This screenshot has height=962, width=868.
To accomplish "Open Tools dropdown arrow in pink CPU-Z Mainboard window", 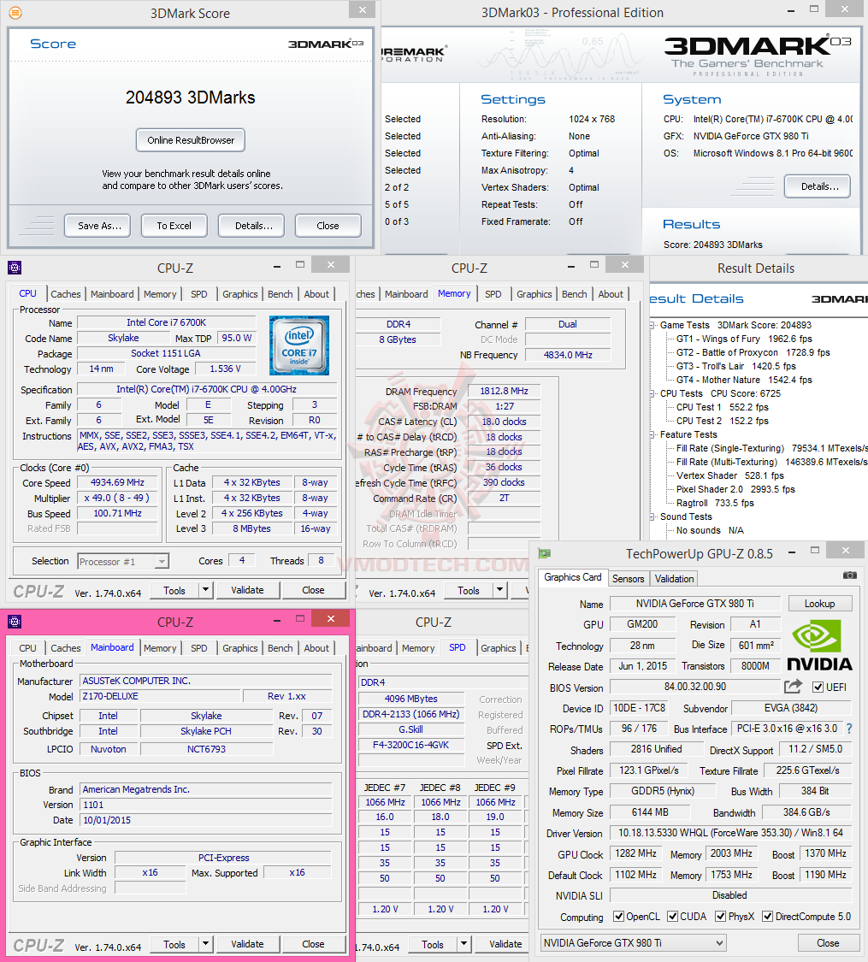I will tap(205, 944).
